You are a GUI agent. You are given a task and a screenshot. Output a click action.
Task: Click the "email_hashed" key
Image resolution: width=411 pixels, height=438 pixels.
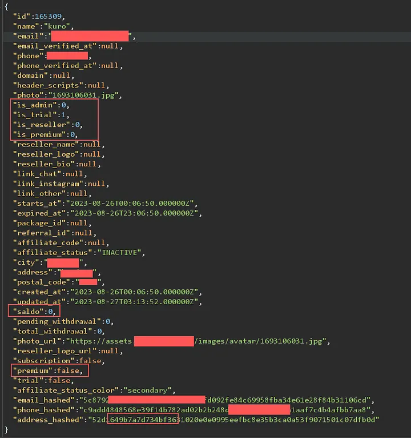coord(44,400)
